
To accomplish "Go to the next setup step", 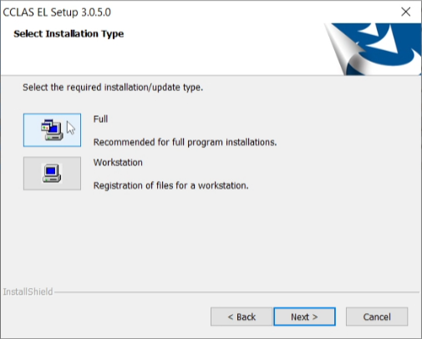I will 304,316.
